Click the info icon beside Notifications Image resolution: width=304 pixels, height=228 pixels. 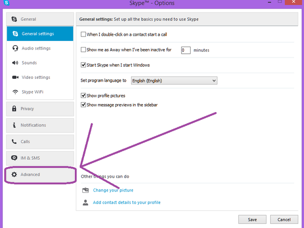(x=14, y=125)
